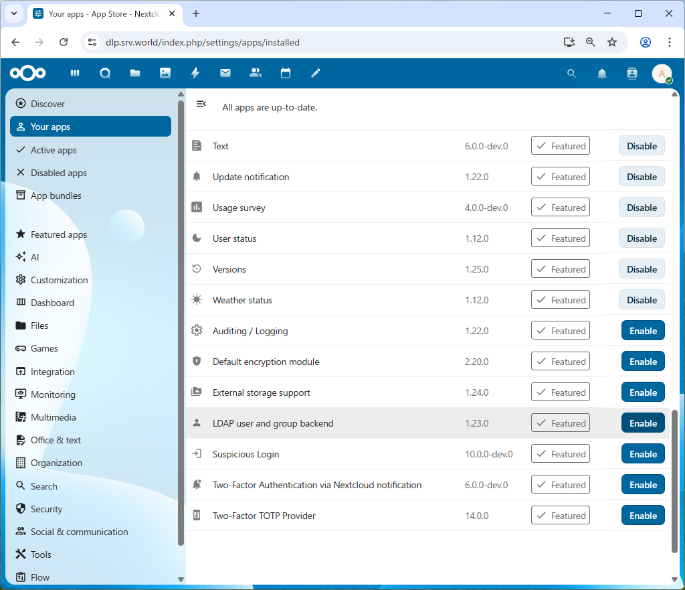
Task: Open the Photos app icon
Action: point(165,73)
